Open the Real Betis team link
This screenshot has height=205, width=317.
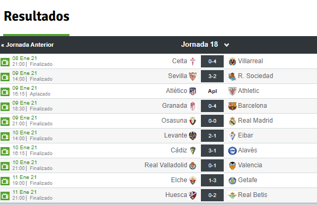coord(252,195)
